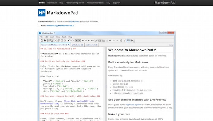This screenshot has height=121, width=213.
Task: Apply Italic using the I toolbar icon
Action: 79,41
